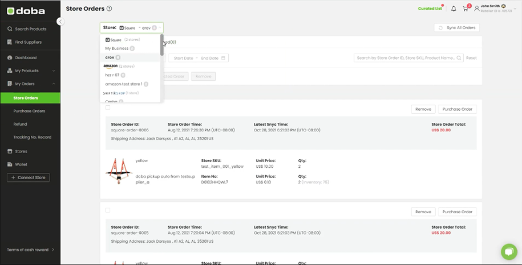The width and height of the screenshot is (522, 265).
Task: Open John Smith account menu
Action: [x=495, y=9]
